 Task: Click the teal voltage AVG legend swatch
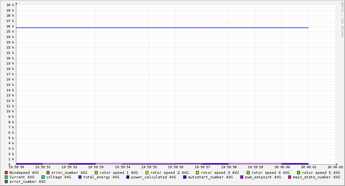(43, 177)
